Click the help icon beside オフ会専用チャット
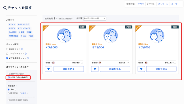The height and width of the screenshot is (104, 184). click(x=28, y=58)
